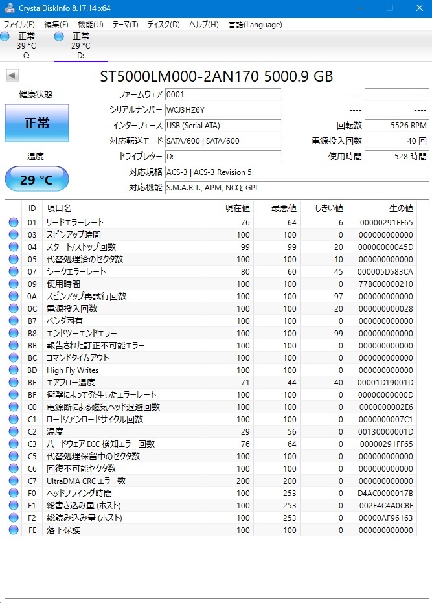Click the transfer mode field SATA/600 | SATA/600
Screen dimensions: 432x603
(223, 141)
